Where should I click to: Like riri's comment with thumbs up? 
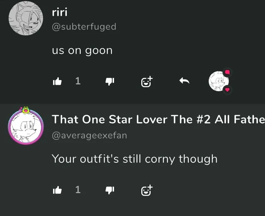point(57,81)
